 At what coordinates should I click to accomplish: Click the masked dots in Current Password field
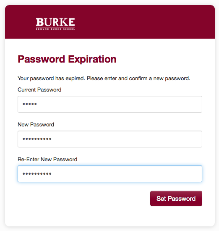click(29, 104)
